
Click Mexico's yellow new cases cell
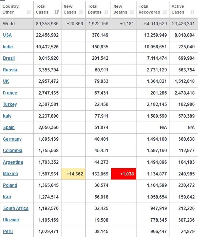pyautogui.click(x=74, y=174)
